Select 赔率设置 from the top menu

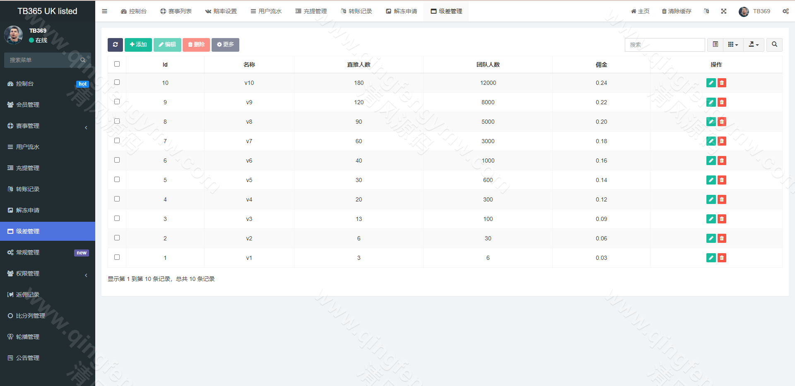pyautogui.click(x=222, y=11)
